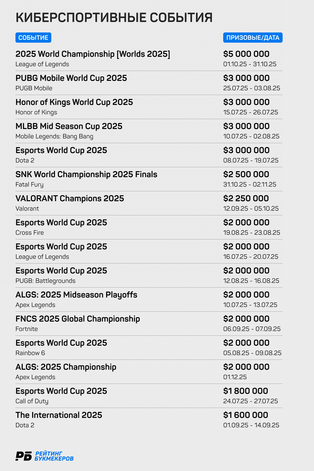The width and height of the screenshot is (314, 471).
Task: Click the ALGS: 2025 Championship title
Action: [66, 367]
